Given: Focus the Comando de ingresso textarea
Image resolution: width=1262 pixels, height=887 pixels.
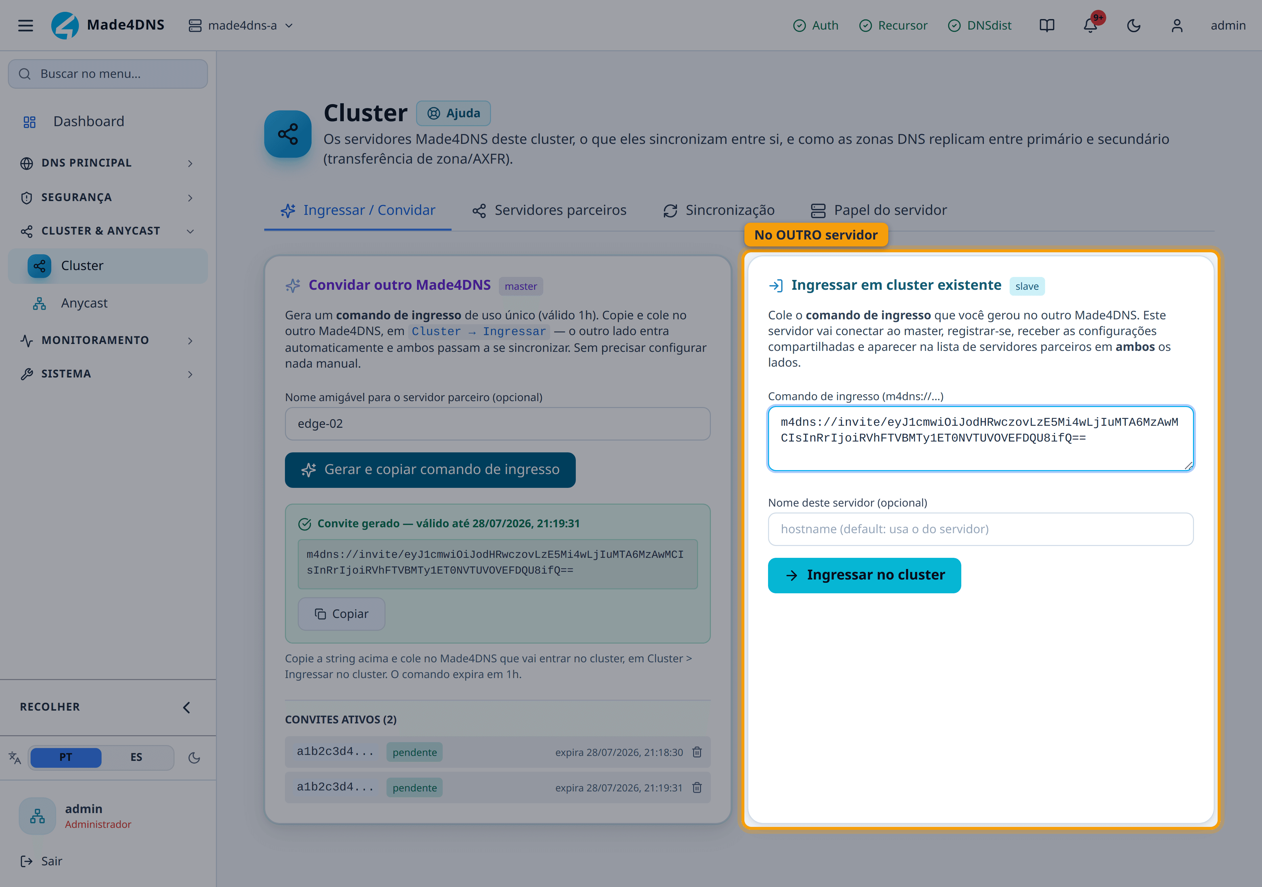Looking at the screenshot, I should tap(981, 439).
